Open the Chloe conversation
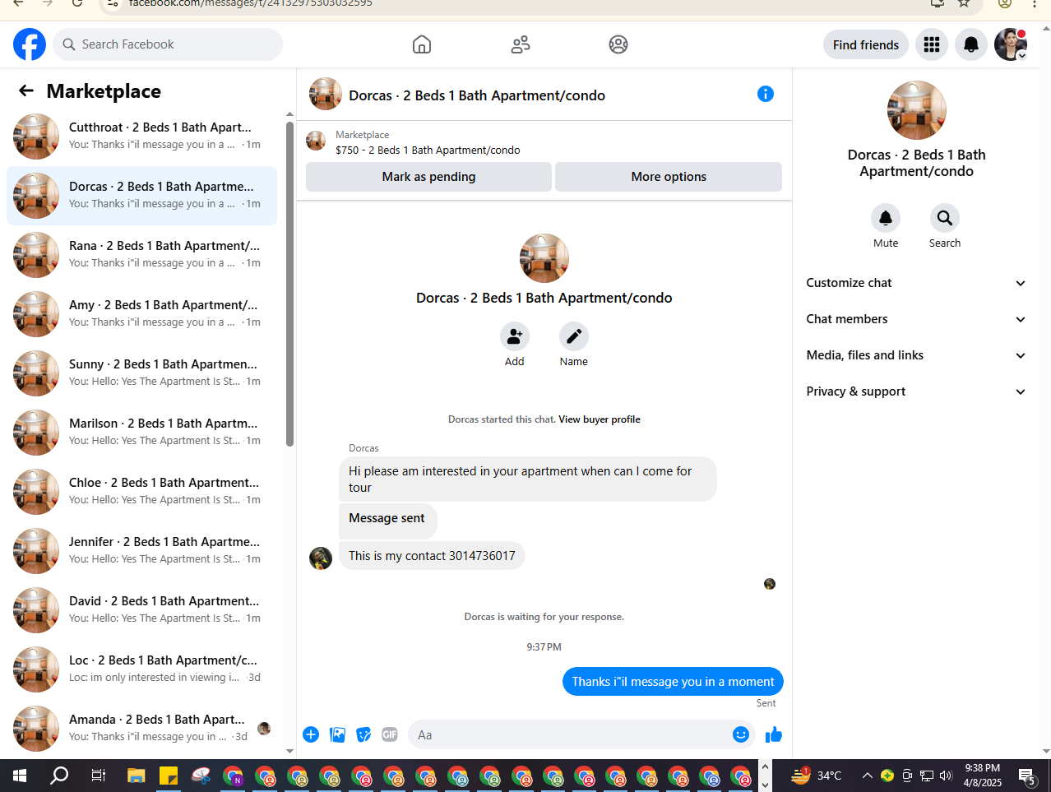The height and width of the screenshot is (792, 1051). pyautogui.click(x=142, y=492)
